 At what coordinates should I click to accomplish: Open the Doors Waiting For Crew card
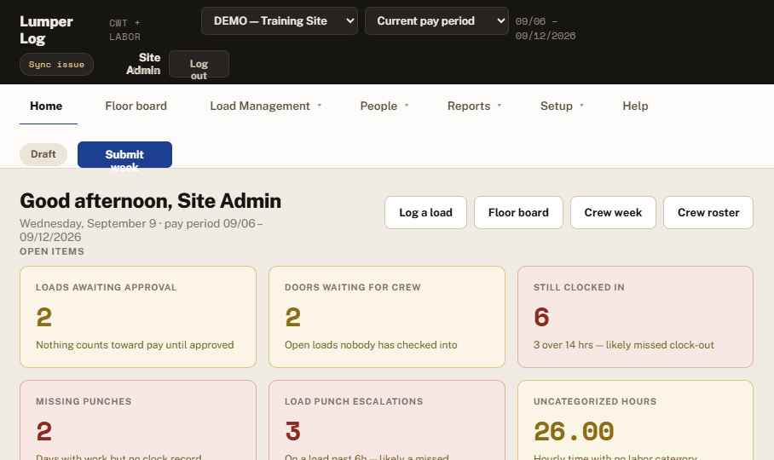(x=387, y=317)
